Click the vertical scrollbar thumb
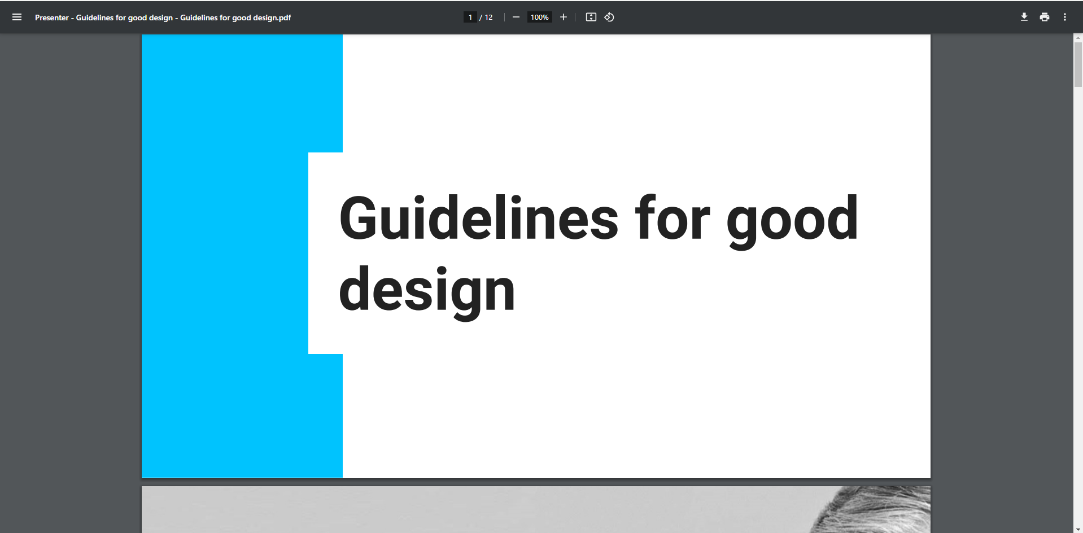Screen dimensions: 1083x533 click(1078, 64)
